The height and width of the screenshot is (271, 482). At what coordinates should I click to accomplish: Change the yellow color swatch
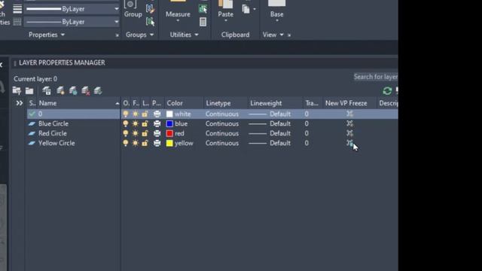point(169,143)
